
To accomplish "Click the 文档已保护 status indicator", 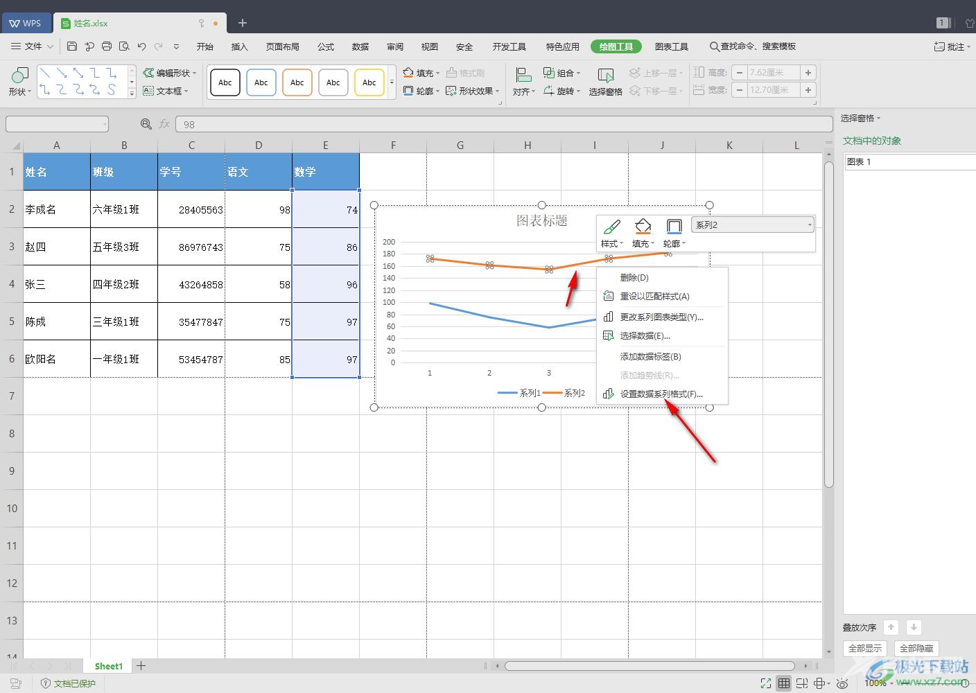I will pyautogui.click(x=68, y=683).
